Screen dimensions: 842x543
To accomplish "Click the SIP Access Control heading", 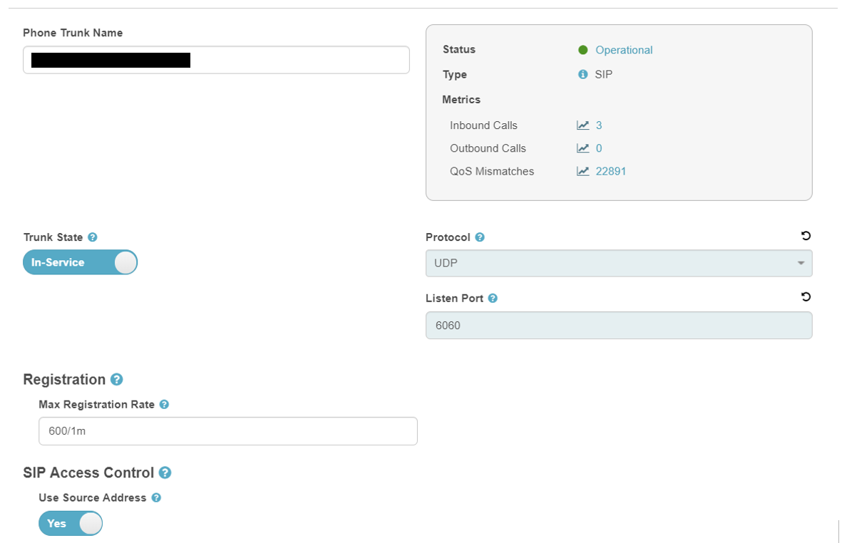I will point(88,472).
